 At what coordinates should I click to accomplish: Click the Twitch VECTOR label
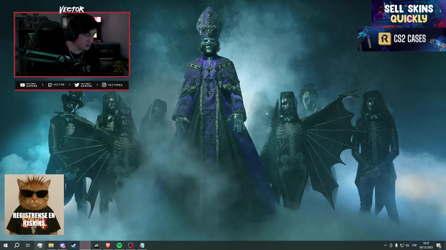[56, 85]
